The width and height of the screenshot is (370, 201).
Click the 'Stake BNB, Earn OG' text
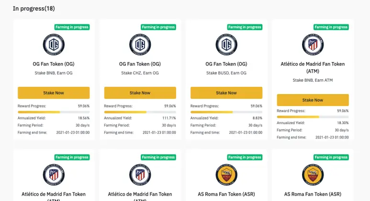pos(54,73)
